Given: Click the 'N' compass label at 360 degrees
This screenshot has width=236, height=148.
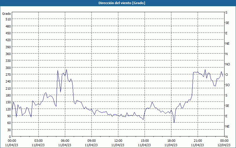Looking at the screenshot, I should point(226,54).
